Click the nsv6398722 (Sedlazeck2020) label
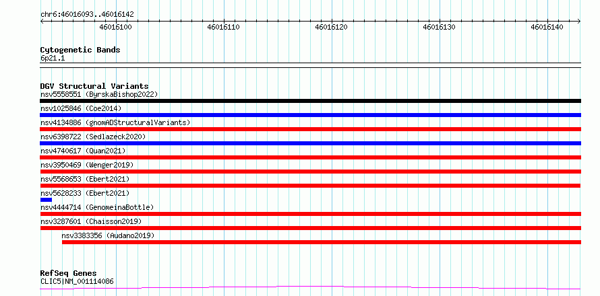Viewport: 600px width, 296px height. 93,137
